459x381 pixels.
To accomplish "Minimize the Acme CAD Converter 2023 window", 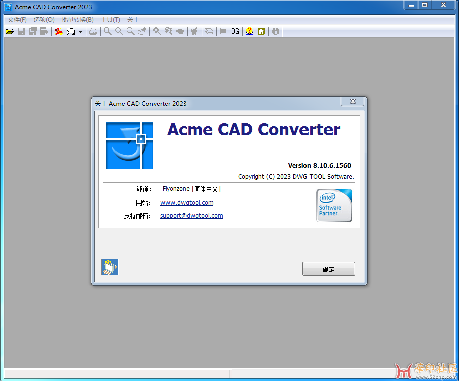I will [411, 5].
